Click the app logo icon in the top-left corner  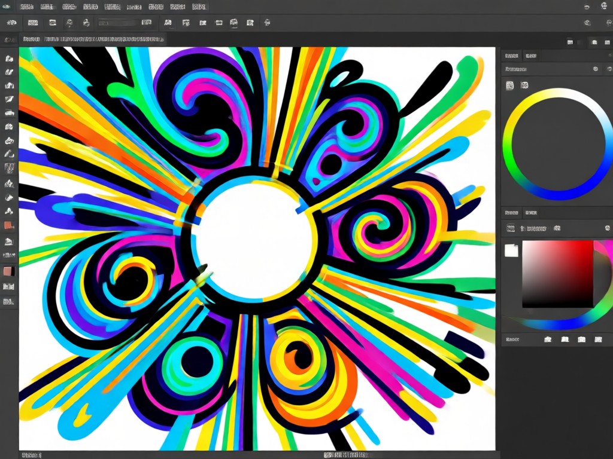coord(6,7)
